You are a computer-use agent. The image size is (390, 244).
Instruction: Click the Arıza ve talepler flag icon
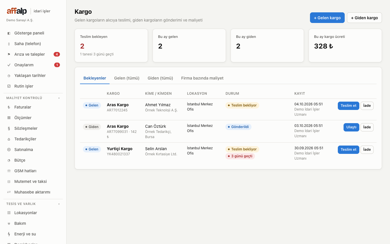tap(9, 54)
